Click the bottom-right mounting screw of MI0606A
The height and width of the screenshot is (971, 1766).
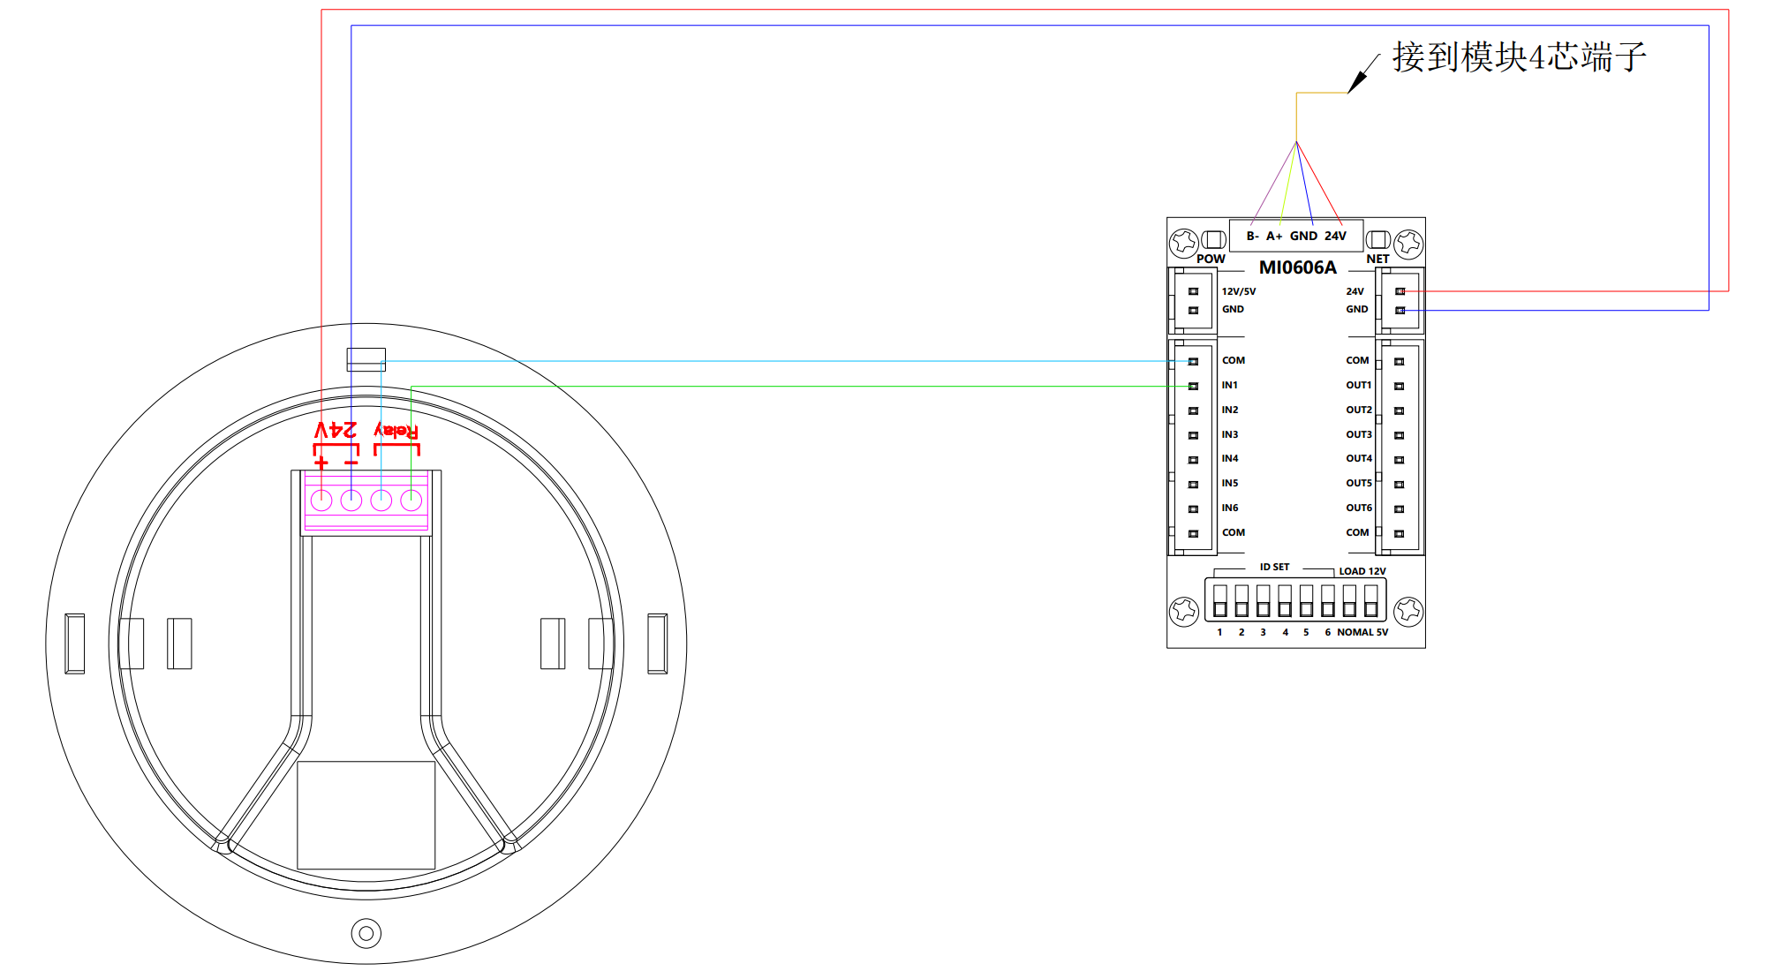point(1408,610)
